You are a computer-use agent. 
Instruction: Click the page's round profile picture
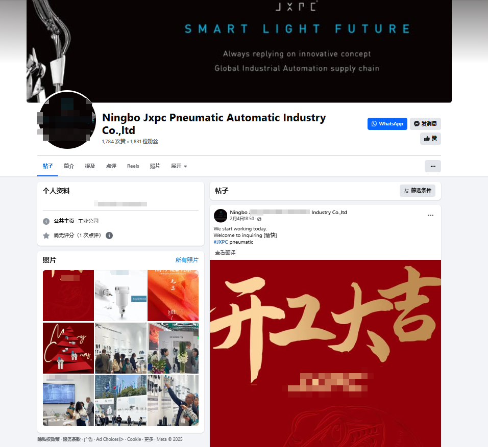67,120
